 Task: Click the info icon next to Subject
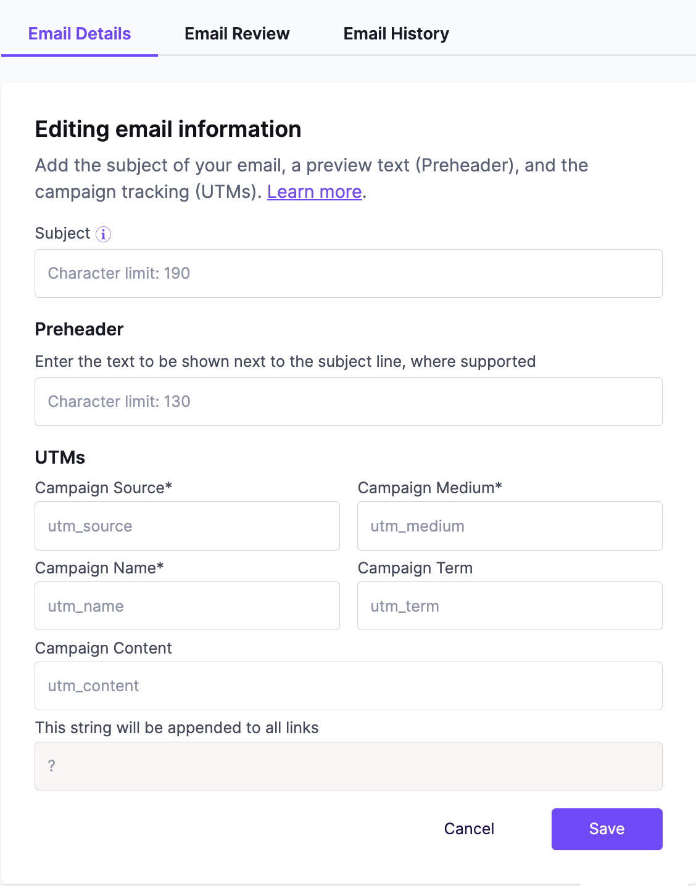103,234
